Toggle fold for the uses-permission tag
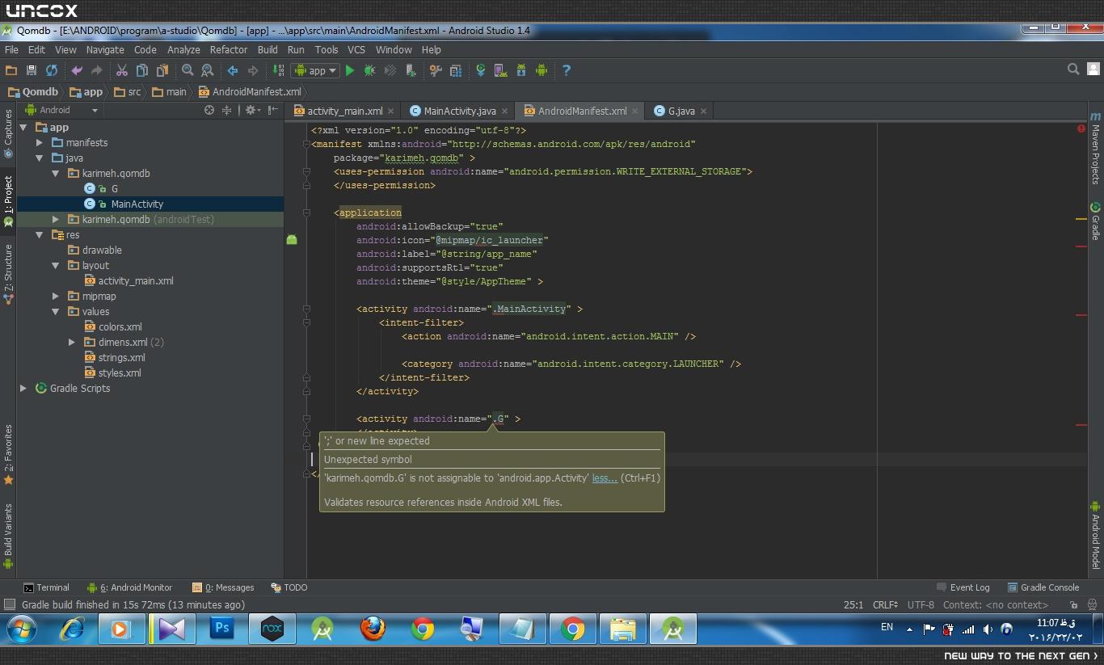 (307, 171)
